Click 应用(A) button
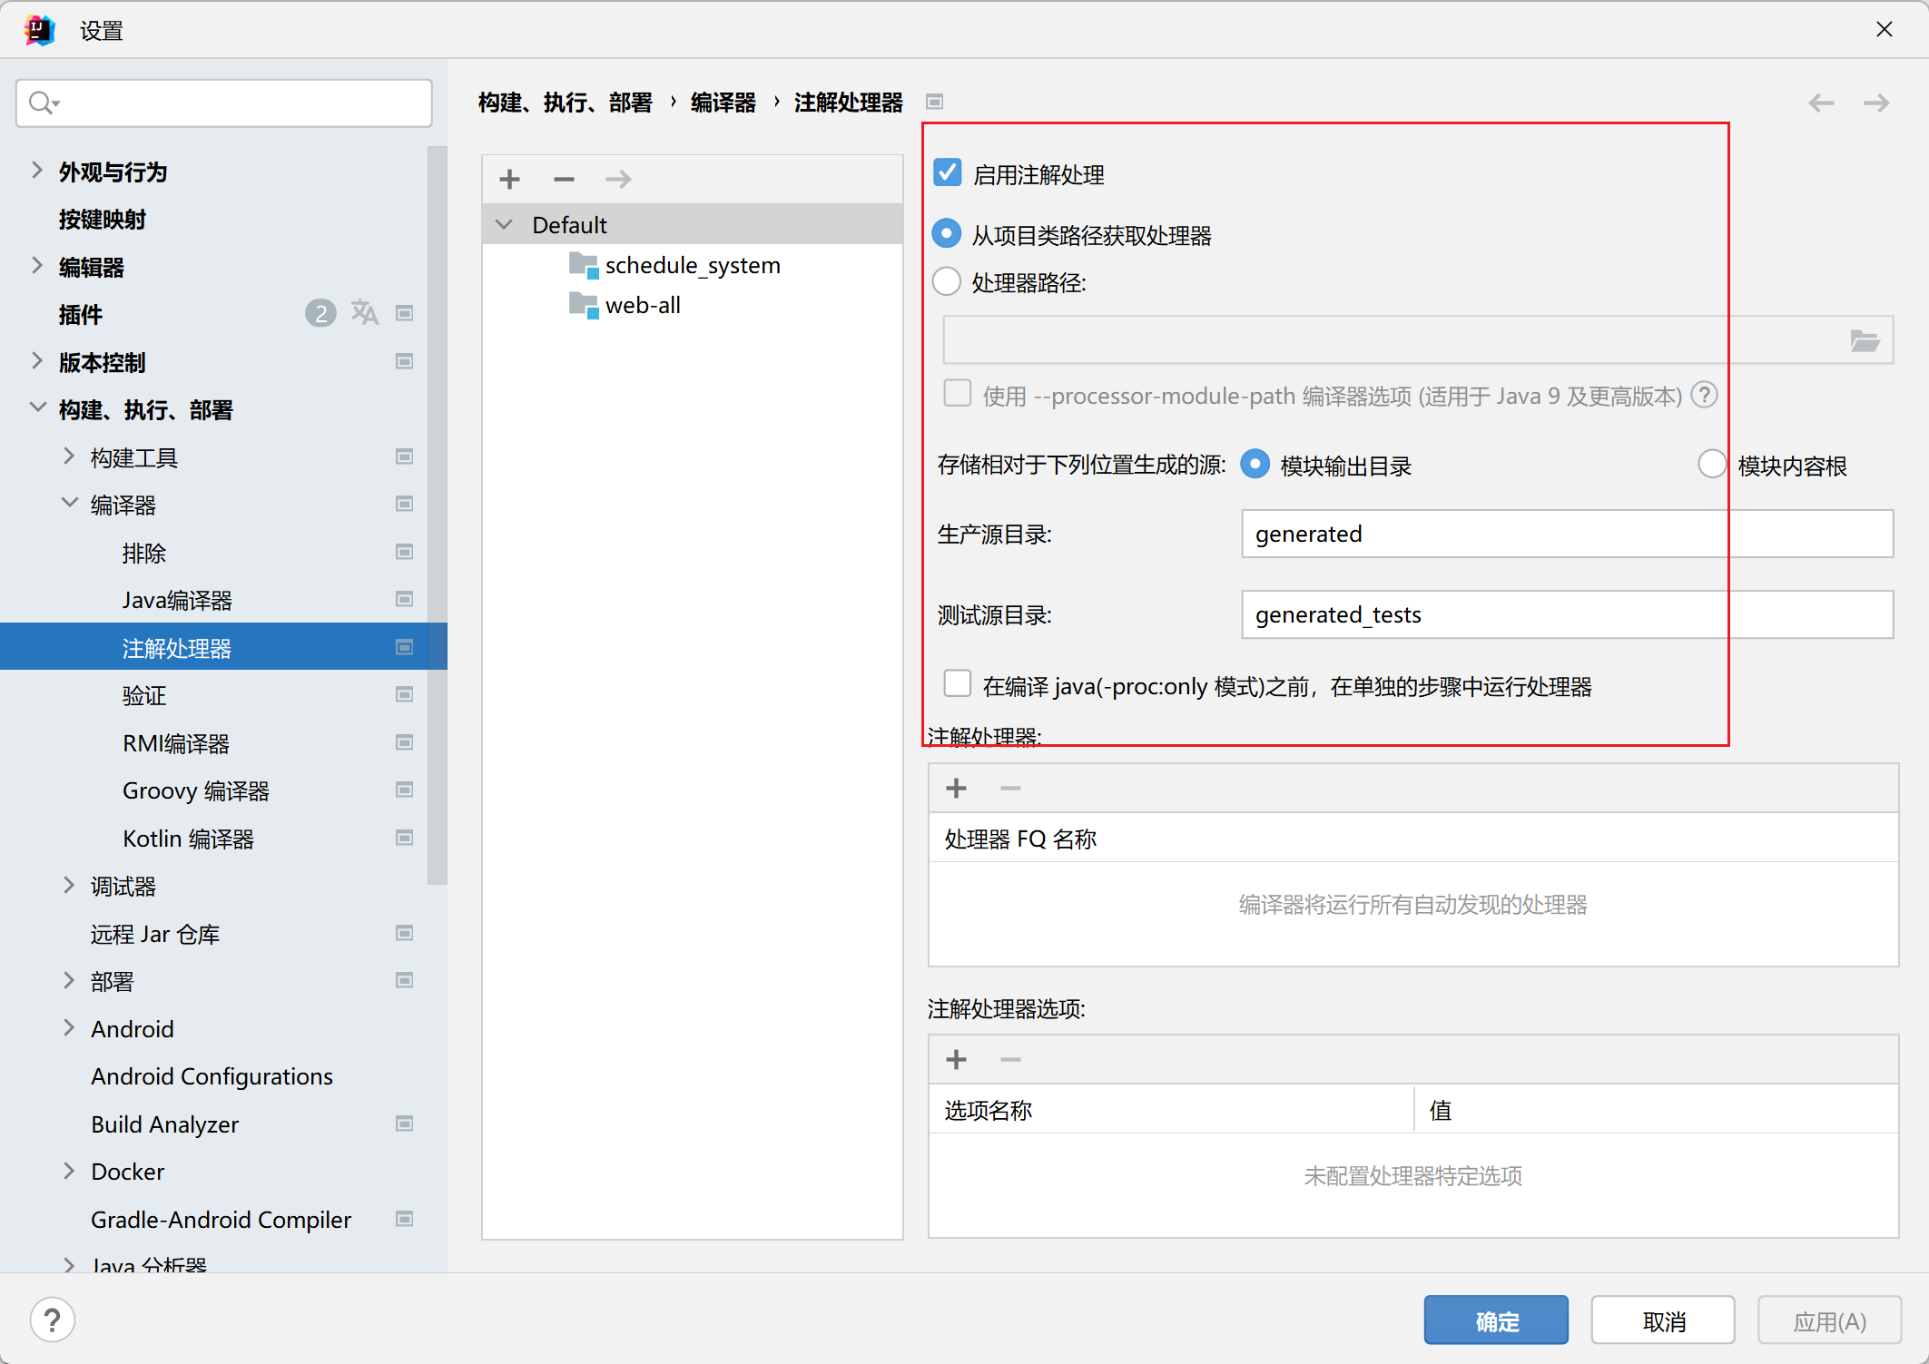 tap(1829, 1320)
